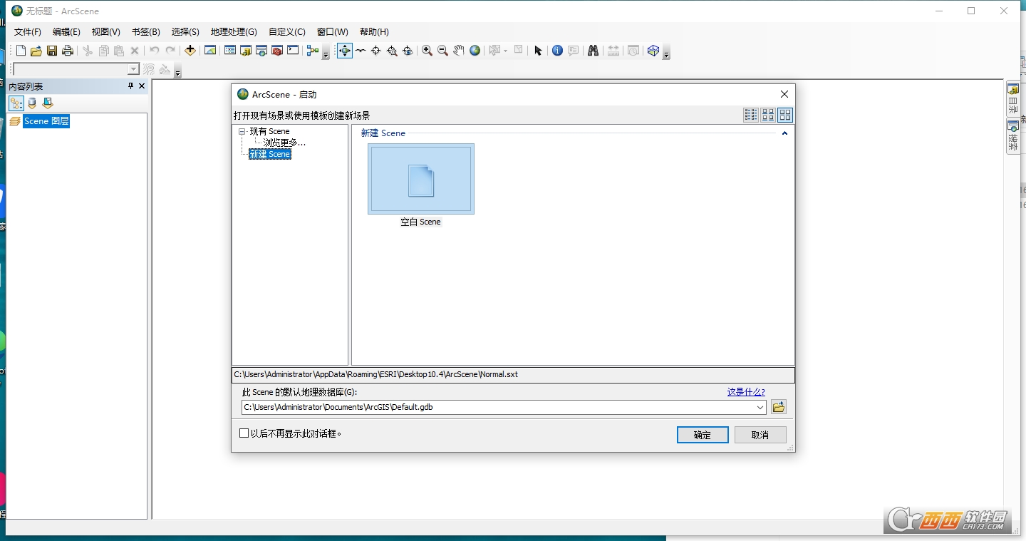Screen dimensions: 1026x541
Task: Pin the 内容列表 panel
Action: [130, 86]
